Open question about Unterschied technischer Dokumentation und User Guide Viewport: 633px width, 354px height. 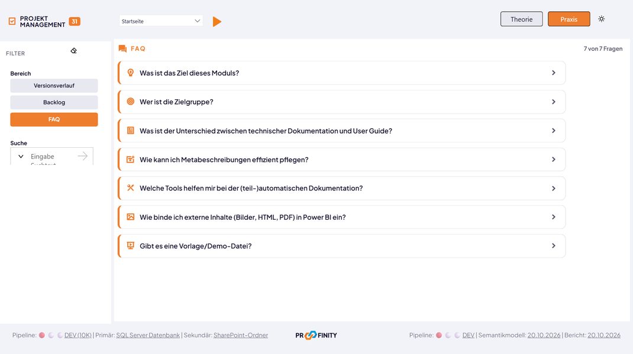[x=341, y=131]
